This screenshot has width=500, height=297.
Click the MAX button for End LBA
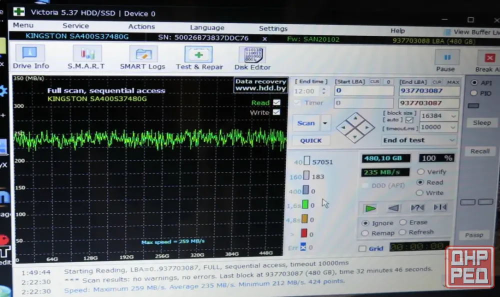point(453,82)
